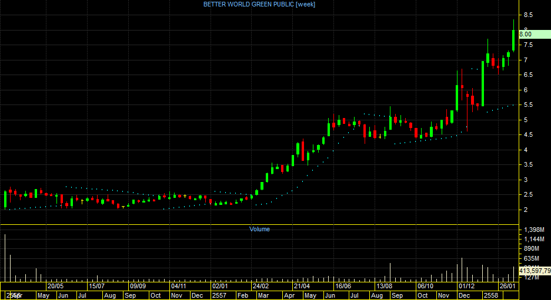Click the 8.5 price axis label

pyautogui.click(x=528, y=15)
